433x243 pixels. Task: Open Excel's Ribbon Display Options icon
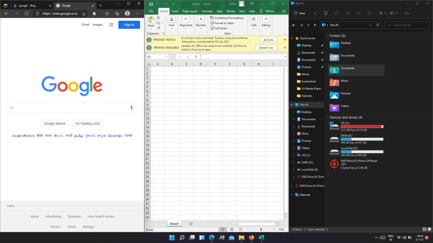coord(252,4)
